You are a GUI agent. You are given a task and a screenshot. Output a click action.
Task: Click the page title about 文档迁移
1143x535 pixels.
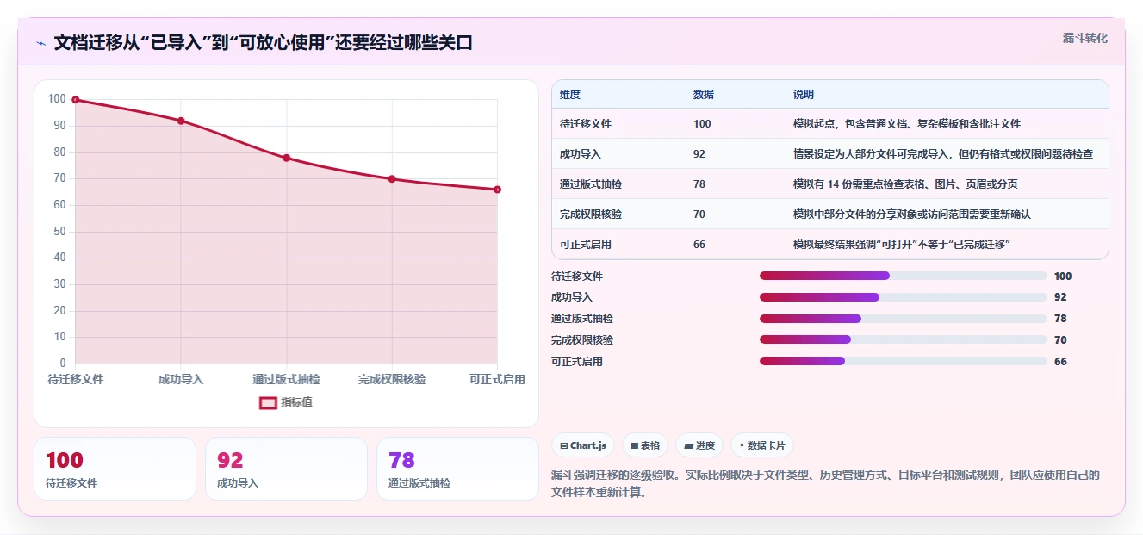click(264, 43)
